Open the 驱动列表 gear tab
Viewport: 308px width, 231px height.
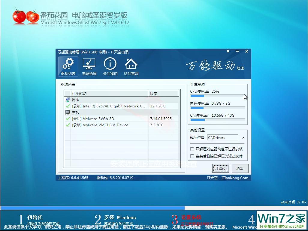click(x=68, y=67)
